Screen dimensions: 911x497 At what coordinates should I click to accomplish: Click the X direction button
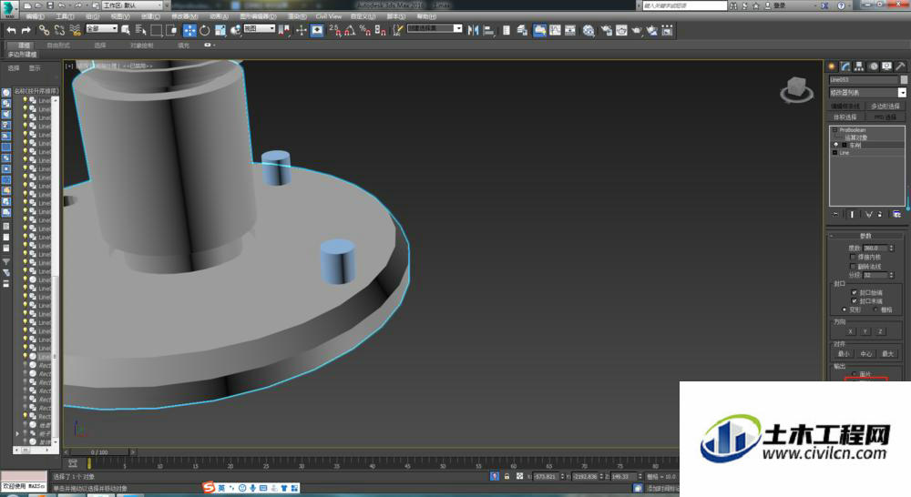[851, 331]
